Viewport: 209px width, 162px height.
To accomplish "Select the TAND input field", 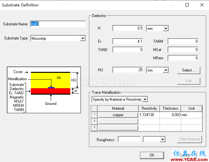I will (128, 50).
